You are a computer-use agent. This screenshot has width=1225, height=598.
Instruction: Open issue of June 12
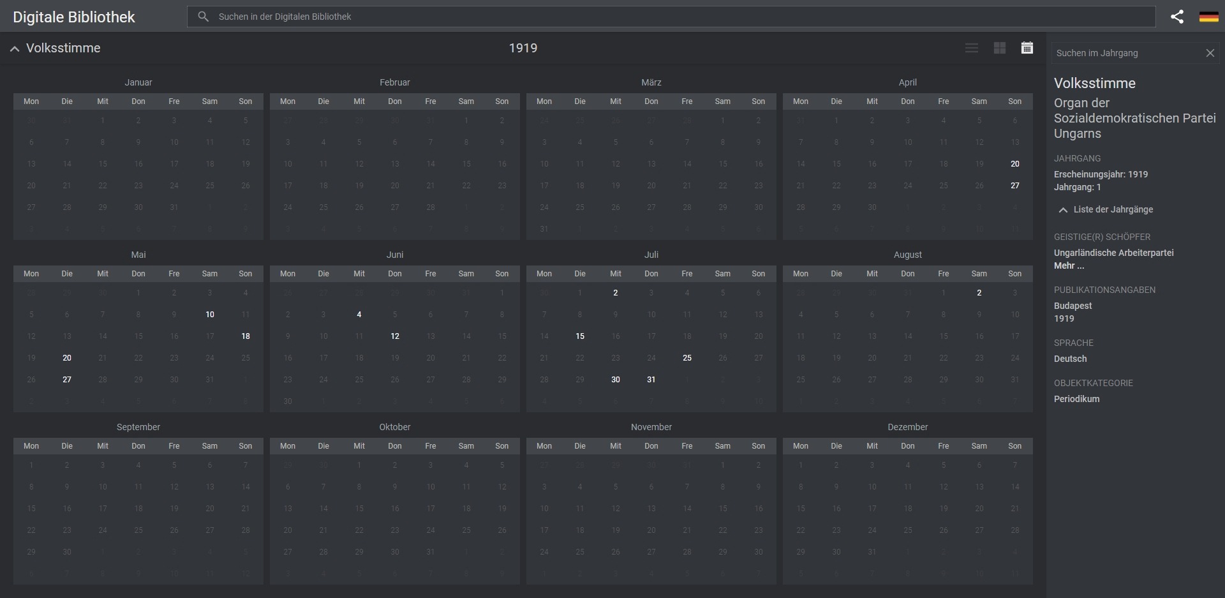click(395, 336)
